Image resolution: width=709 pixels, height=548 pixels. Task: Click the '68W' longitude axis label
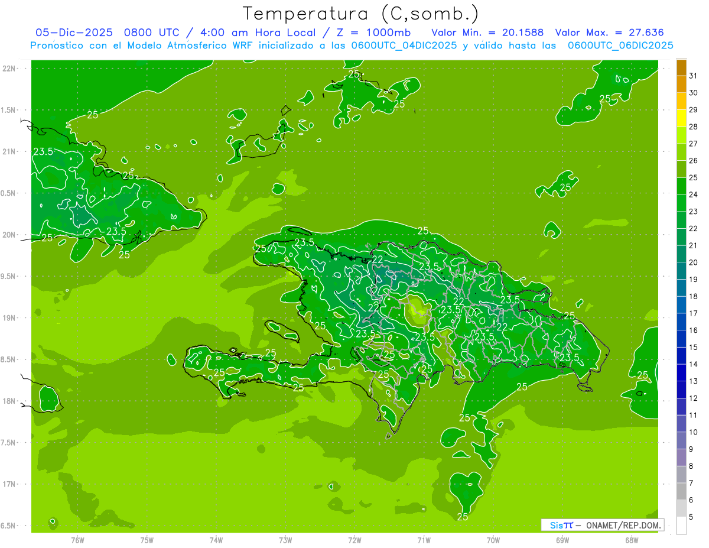[x=632, y=540]
